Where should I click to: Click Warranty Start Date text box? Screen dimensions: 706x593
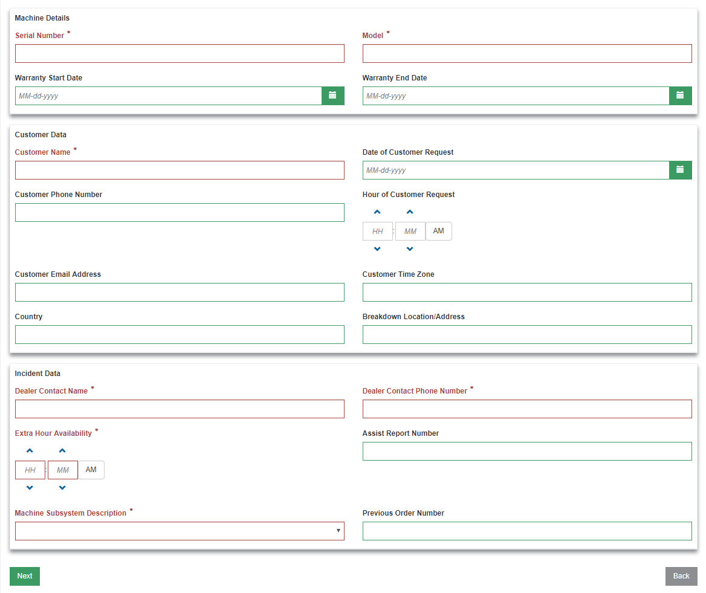click(x=169, y=96)
